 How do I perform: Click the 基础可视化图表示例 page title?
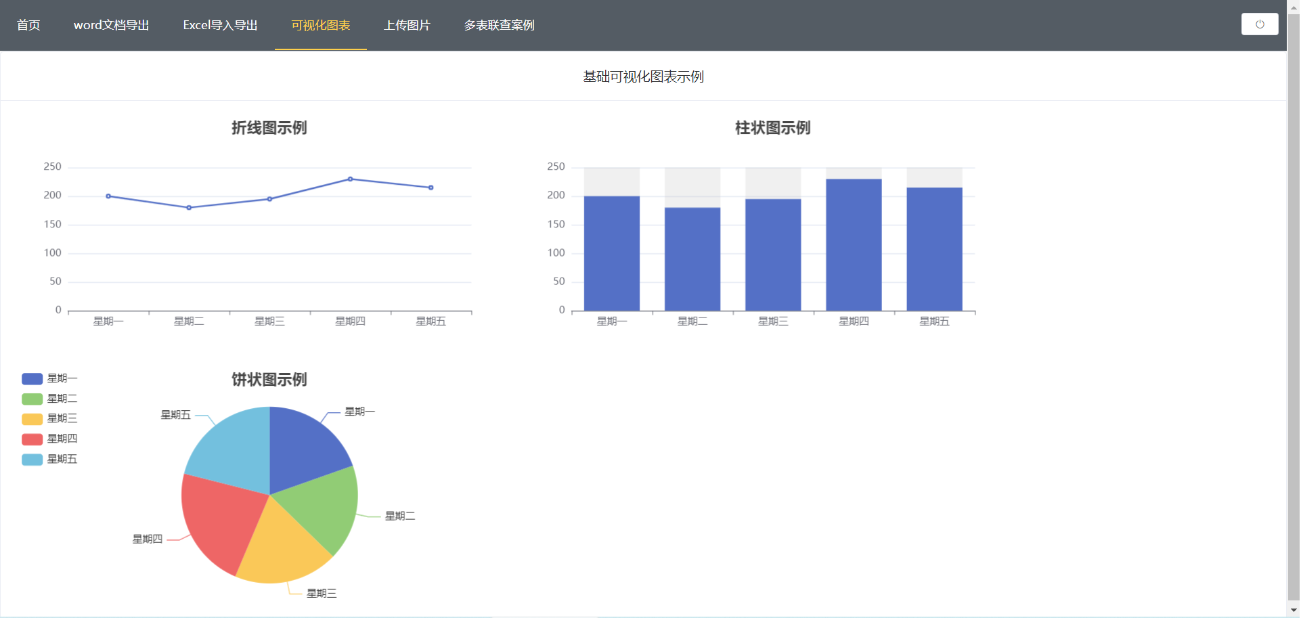642,76
